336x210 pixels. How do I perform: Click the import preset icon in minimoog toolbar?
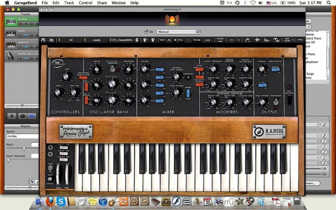click(x=145, y=40)
